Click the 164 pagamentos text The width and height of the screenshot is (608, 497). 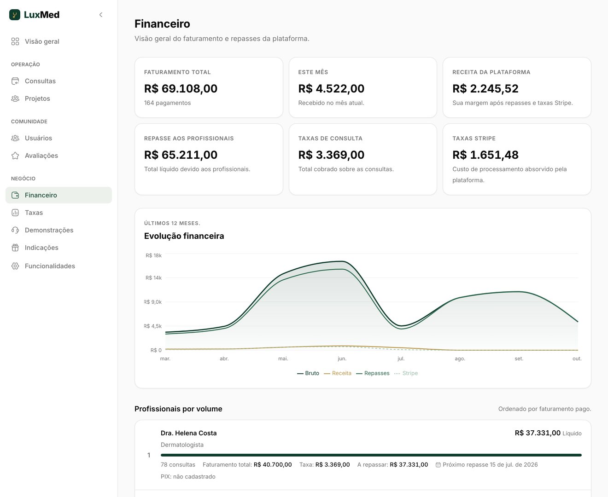[x=167, y=103]
